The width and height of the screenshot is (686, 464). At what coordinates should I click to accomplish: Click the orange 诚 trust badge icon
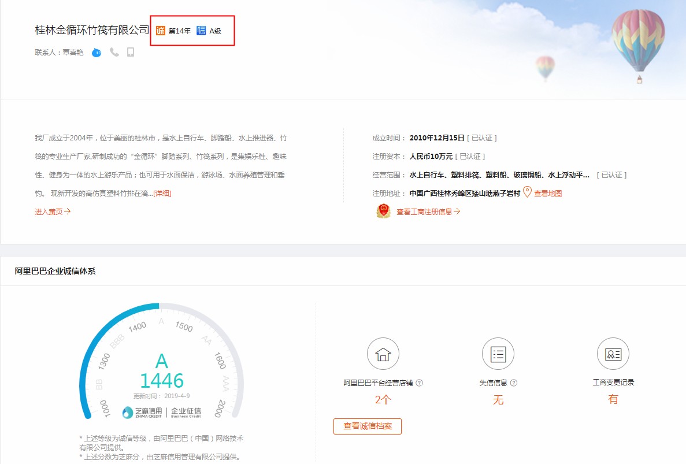point(161,31)
